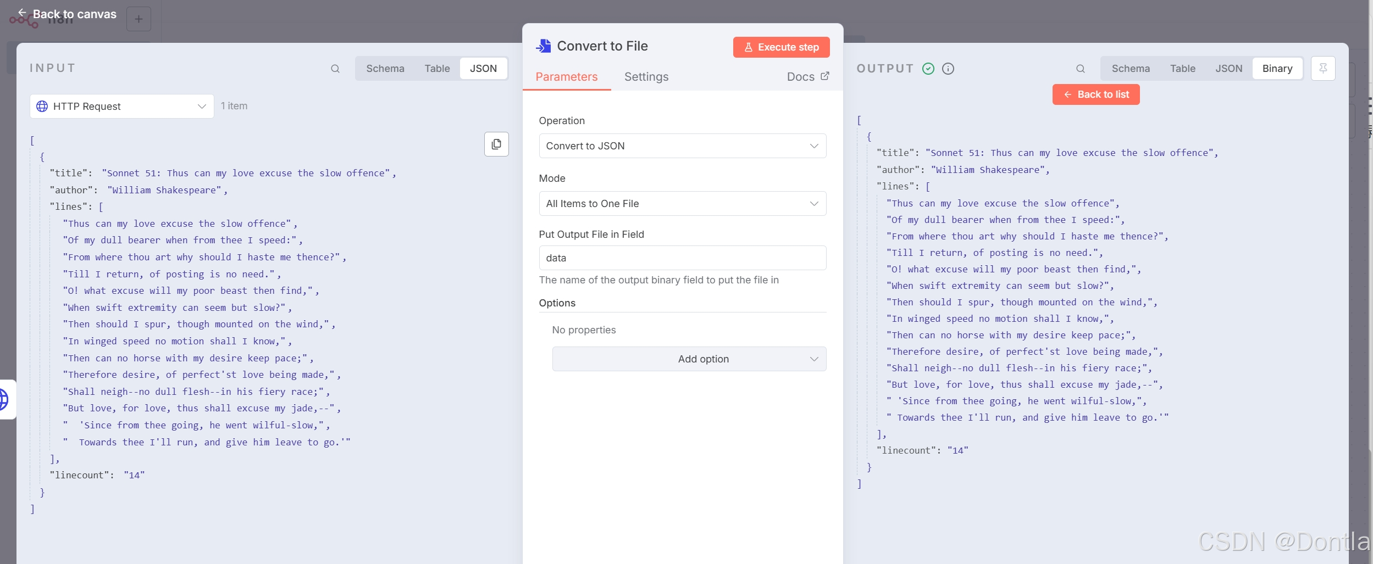
Task: Click the globe icon in HTTP Request selector
Action: point(42,106)
